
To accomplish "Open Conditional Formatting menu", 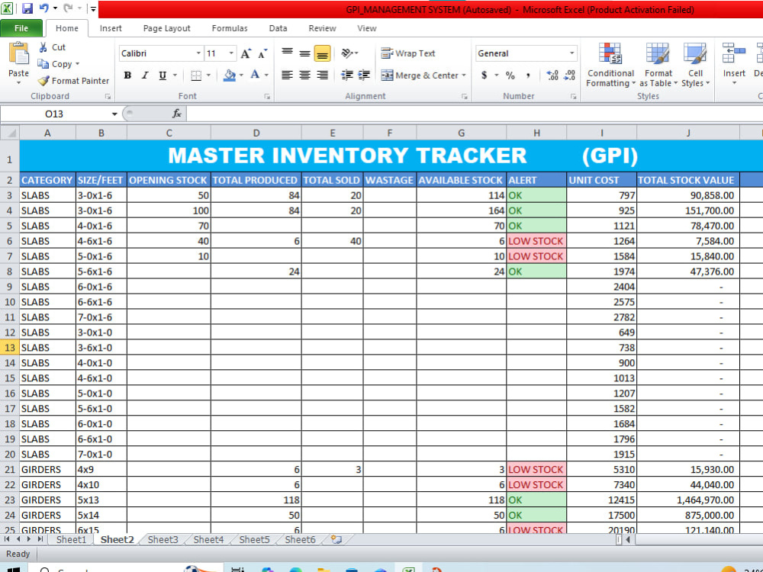I will click(x=610, y=65).
